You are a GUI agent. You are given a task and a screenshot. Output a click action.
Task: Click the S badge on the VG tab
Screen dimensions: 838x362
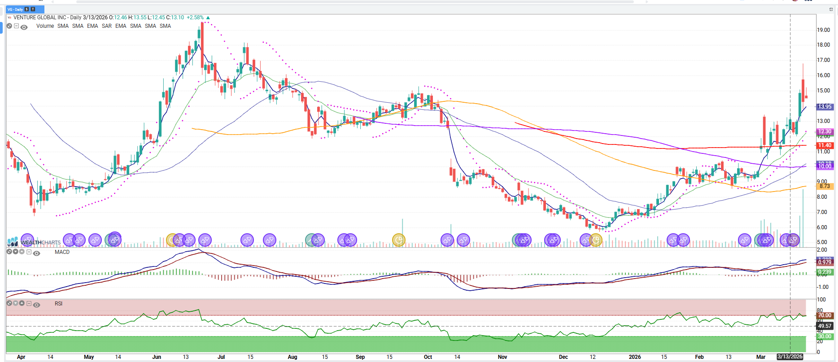click(27, 9)
